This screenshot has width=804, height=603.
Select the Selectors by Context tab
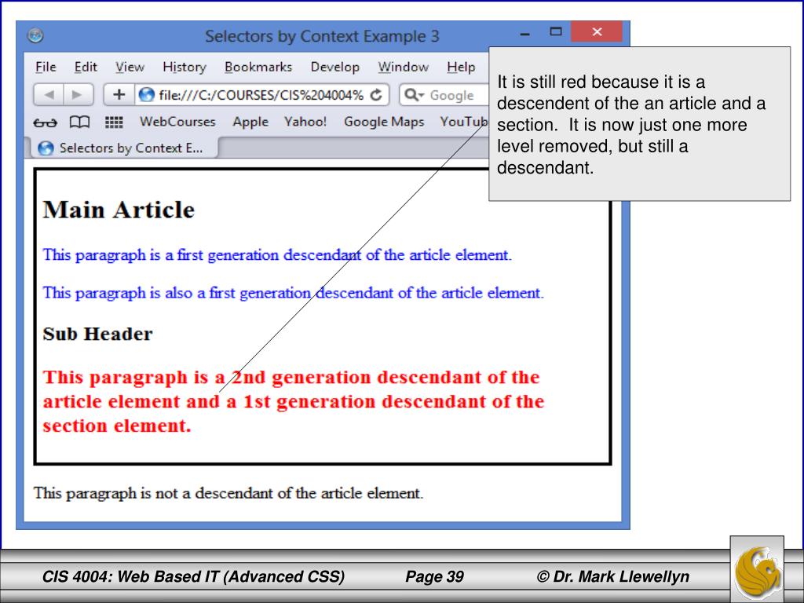123,148
